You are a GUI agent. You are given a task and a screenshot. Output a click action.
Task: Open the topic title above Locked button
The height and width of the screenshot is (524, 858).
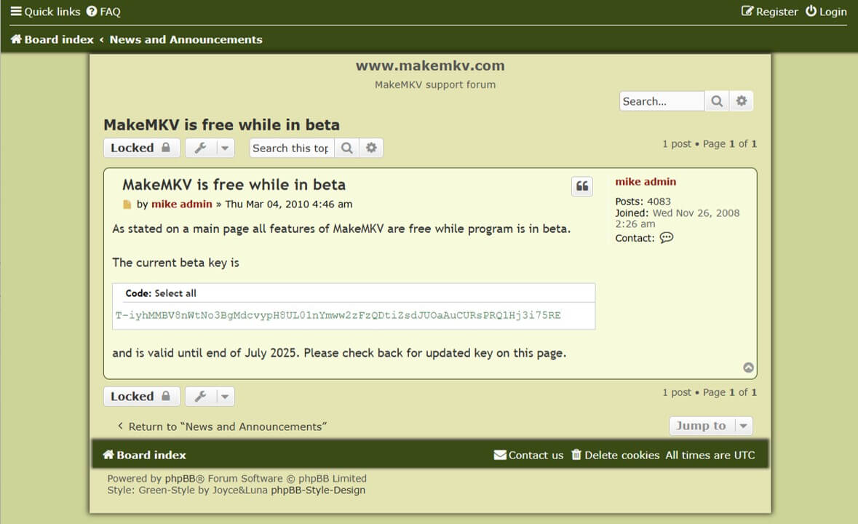point(222,124)
